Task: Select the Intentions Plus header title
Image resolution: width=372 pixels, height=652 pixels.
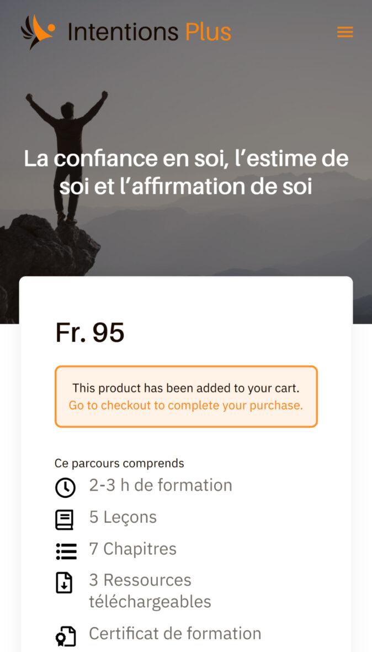Action: 148,31
